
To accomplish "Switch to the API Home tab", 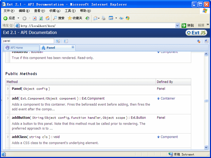I will pyautogui.click(x=21, y=48).
